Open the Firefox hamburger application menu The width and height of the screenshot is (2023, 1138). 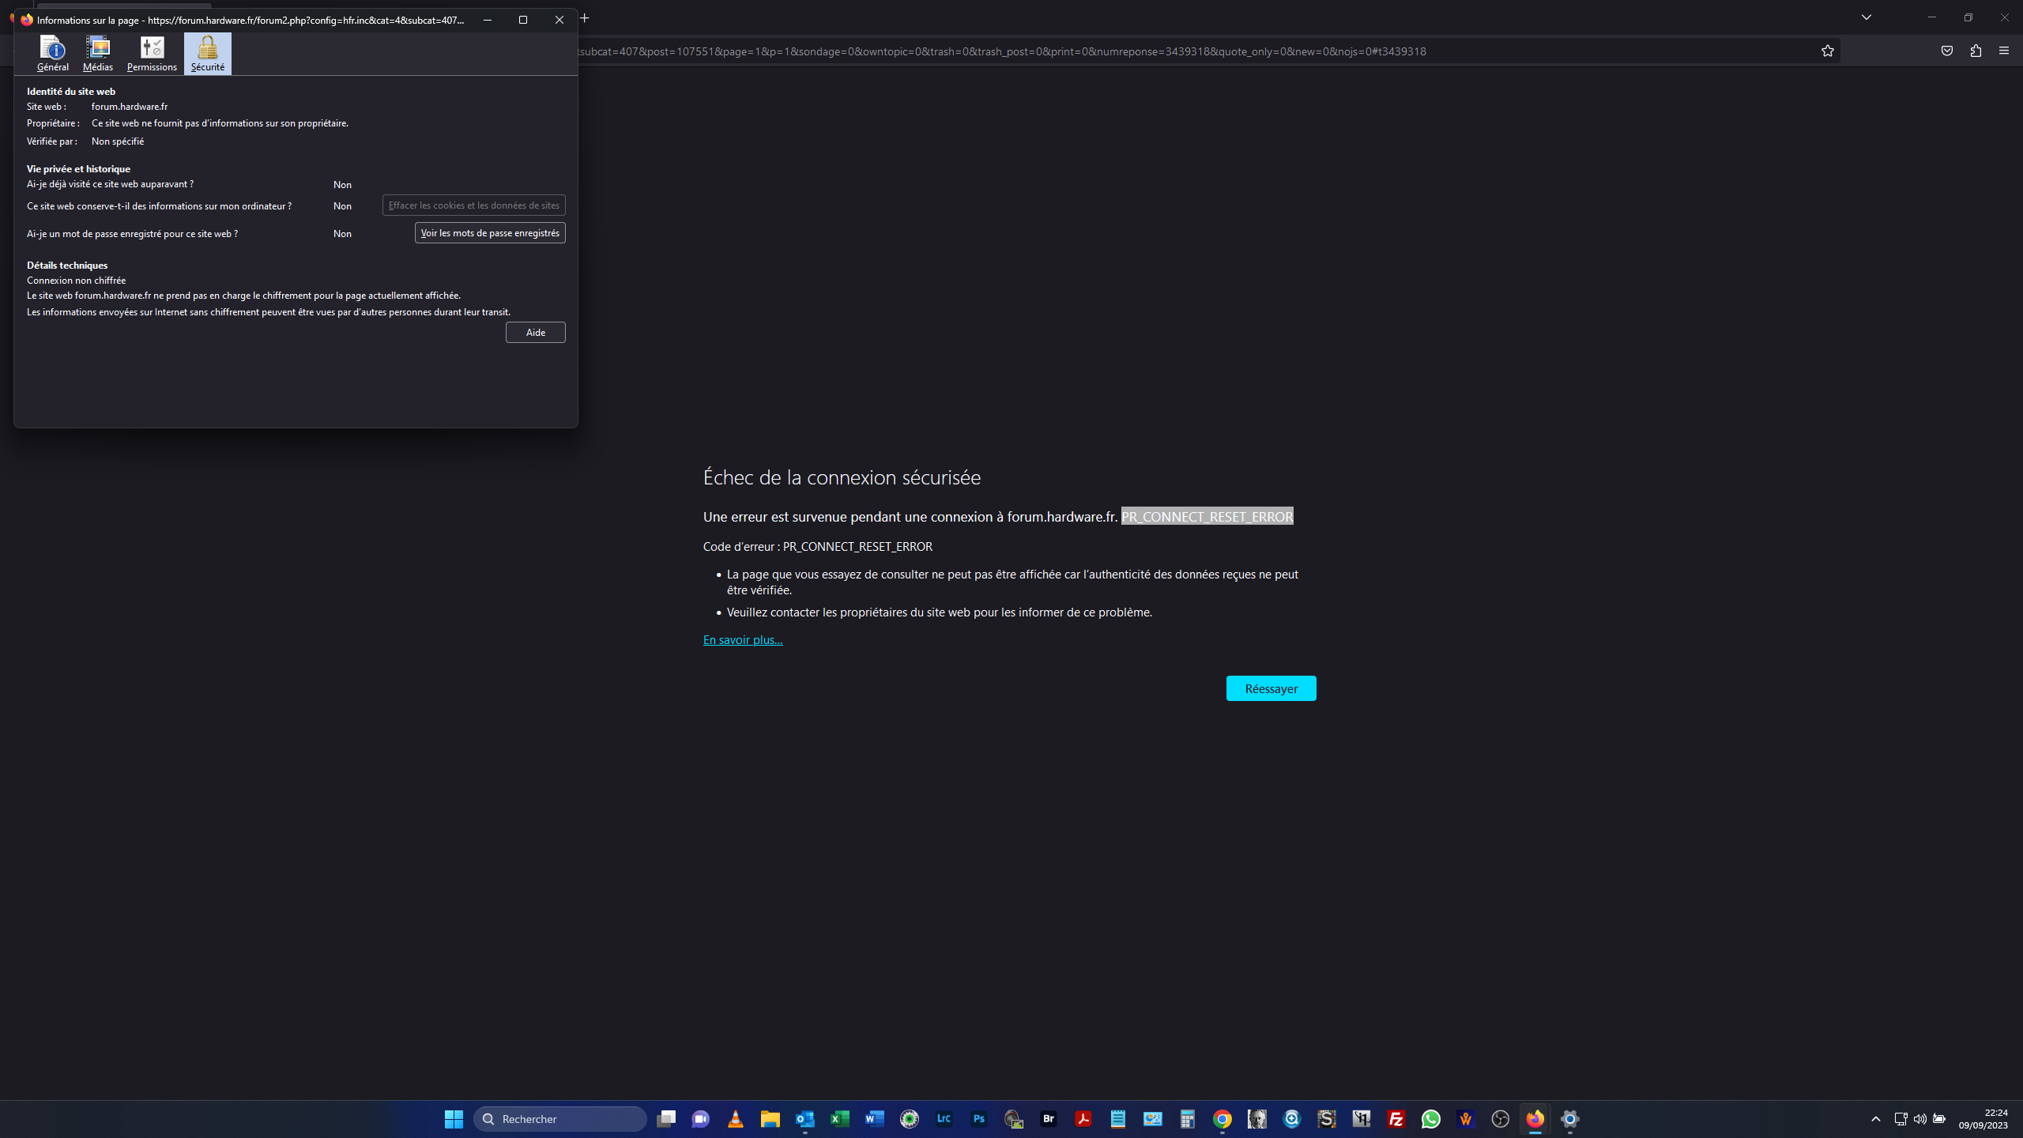tap(2004, 51)
